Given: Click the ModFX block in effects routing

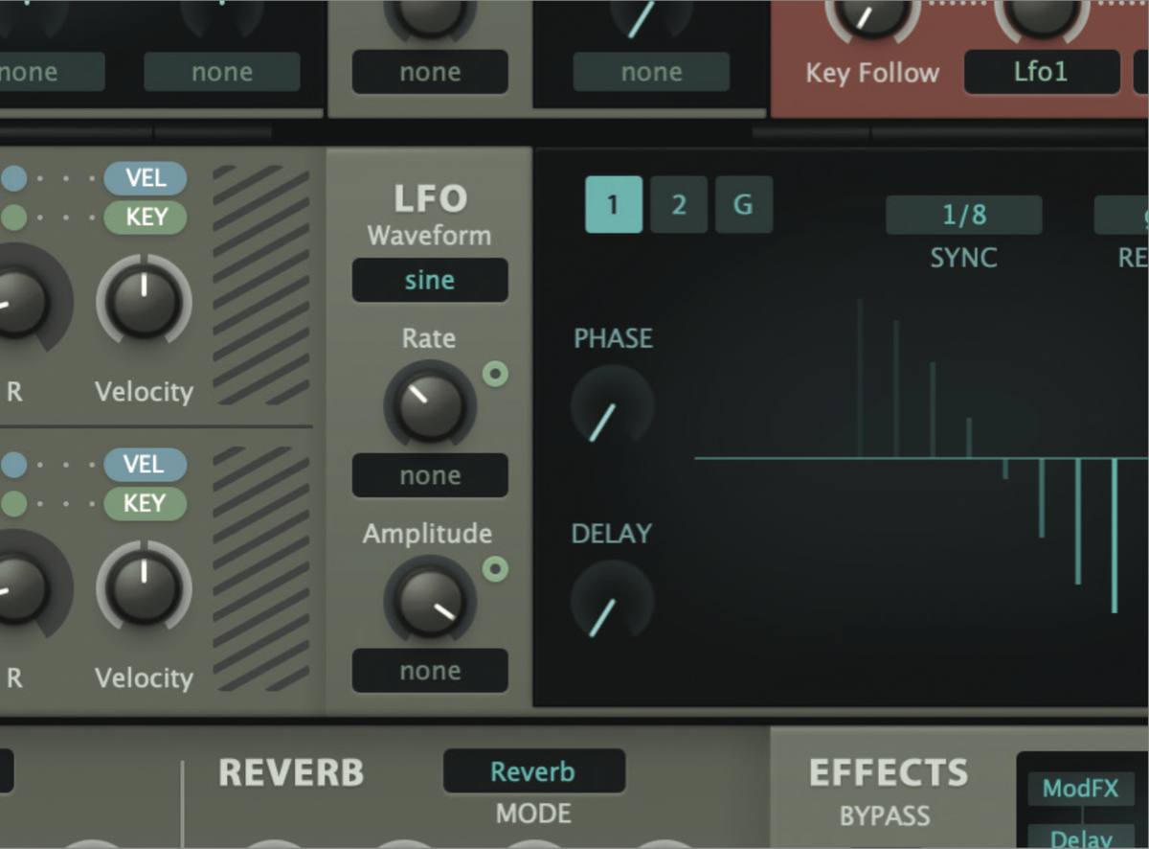Looking at the screenshot, I should click(1080, 789).
